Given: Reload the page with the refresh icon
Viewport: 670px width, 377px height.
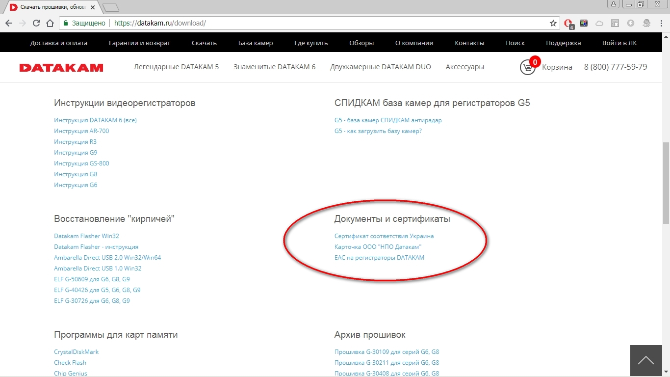Looking at the screenshot, I should click(36, 23).
